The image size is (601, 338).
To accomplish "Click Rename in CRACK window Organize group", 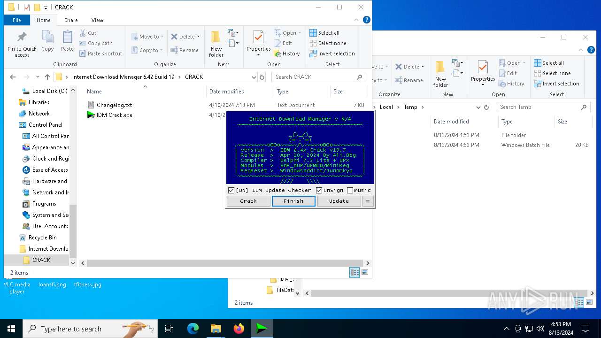I will tap(185, 50).
